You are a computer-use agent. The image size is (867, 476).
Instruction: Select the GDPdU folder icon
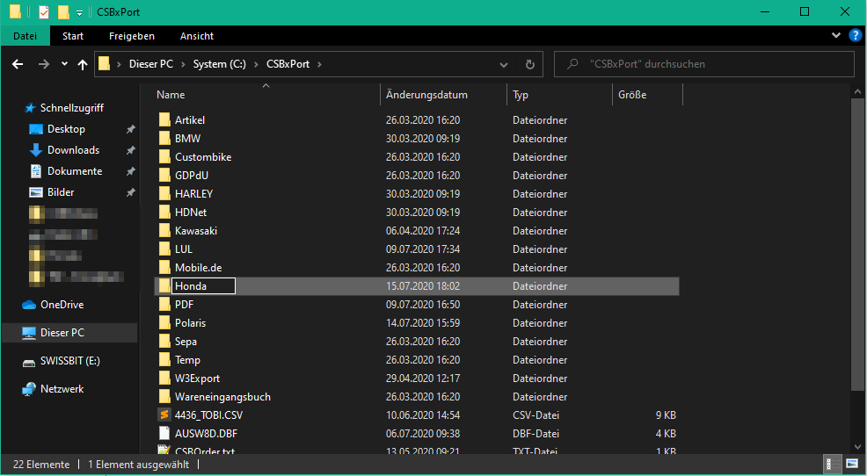point(164,176)
